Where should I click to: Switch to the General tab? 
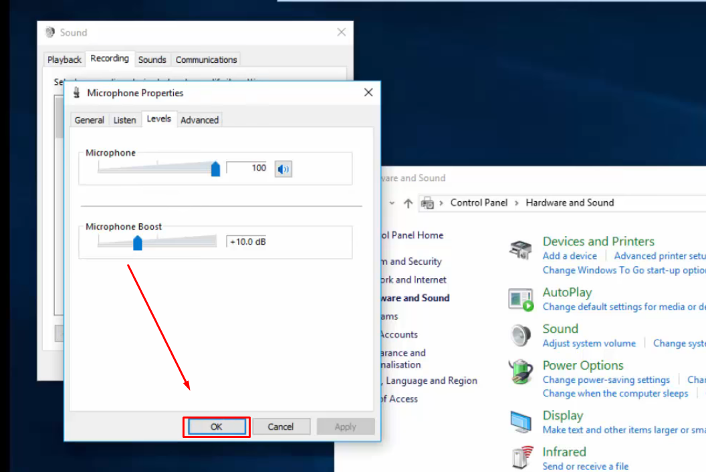[90, 120]
